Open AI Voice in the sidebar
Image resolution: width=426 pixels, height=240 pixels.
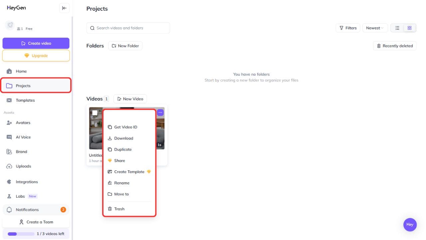(23, 137)
